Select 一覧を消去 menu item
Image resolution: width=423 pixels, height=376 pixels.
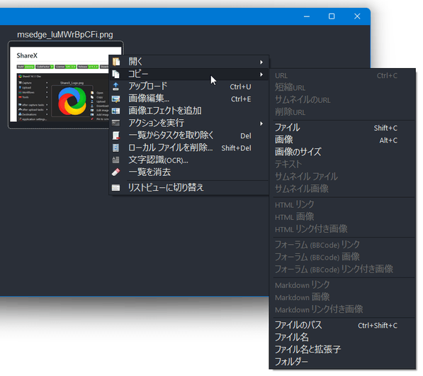point(189,172)
